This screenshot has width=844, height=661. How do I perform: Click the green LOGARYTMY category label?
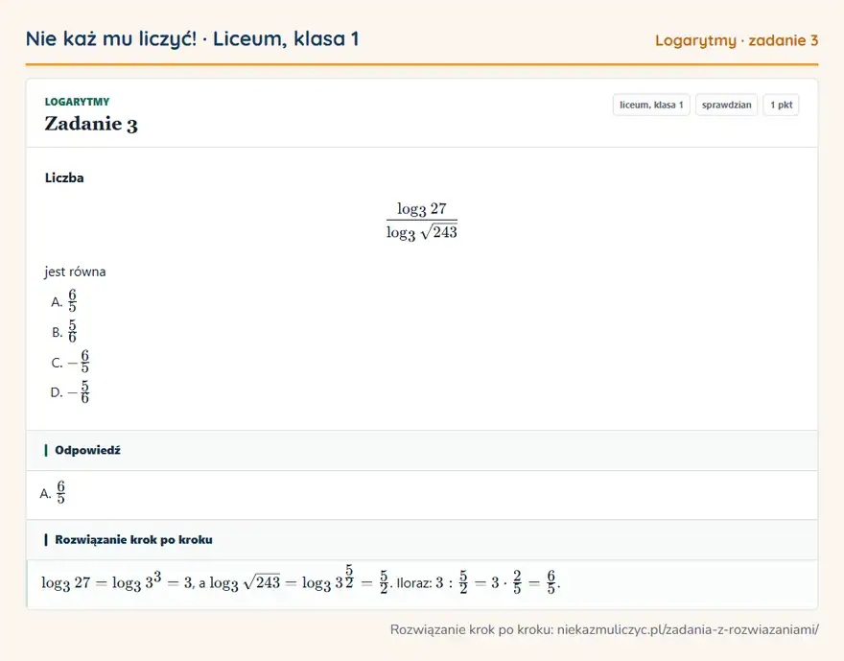[77, 102]
